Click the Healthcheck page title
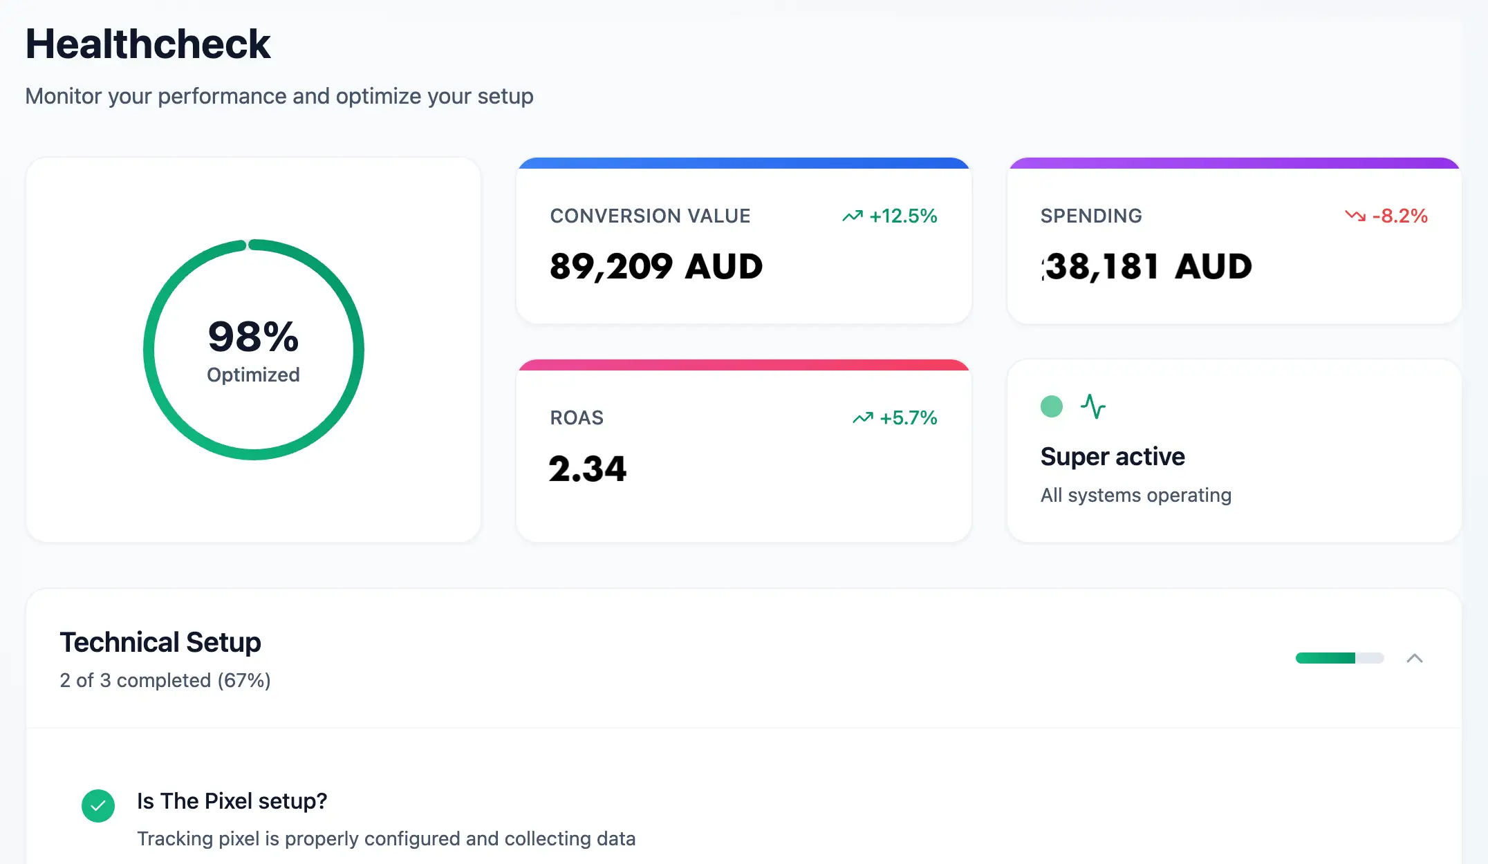 click(x=147, y=44)
